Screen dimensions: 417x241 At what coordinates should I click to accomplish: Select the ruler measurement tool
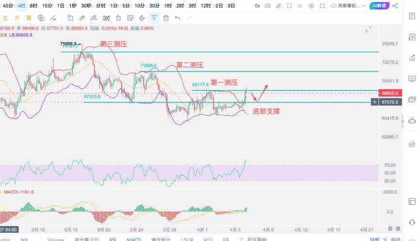click(82, 18)
